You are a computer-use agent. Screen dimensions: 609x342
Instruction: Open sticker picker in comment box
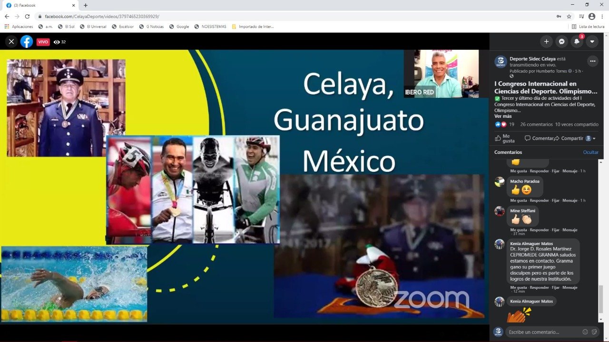[593, 332]
